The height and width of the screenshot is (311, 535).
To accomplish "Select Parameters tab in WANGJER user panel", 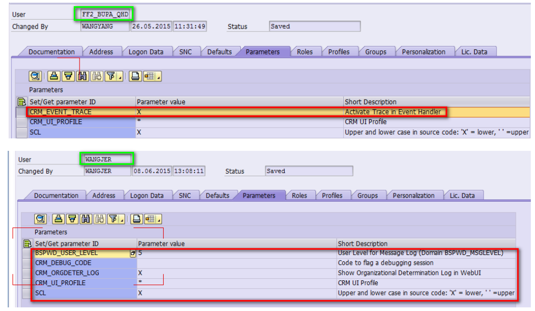I will click(x=259, y=195).
